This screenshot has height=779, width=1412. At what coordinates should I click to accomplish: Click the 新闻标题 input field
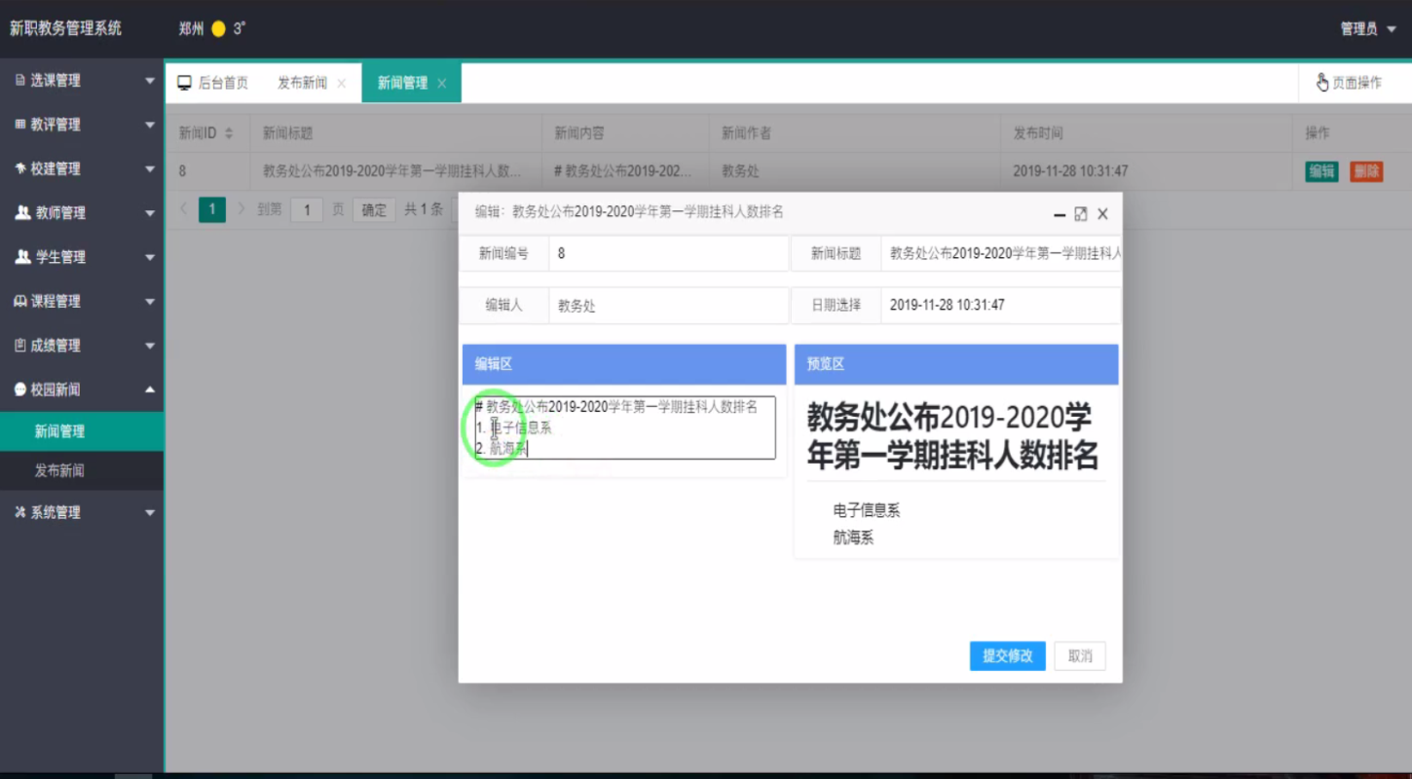click(1000, 253)
